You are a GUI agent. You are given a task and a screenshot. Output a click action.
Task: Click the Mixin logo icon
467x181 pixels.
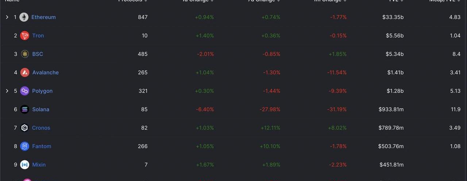click(x=24, y=165)
